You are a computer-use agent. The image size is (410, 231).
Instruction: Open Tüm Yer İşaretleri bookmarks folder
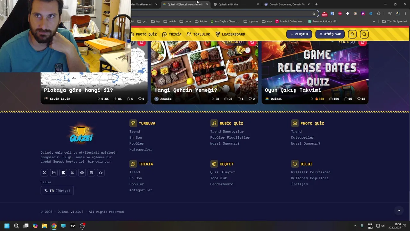(395, 21)
